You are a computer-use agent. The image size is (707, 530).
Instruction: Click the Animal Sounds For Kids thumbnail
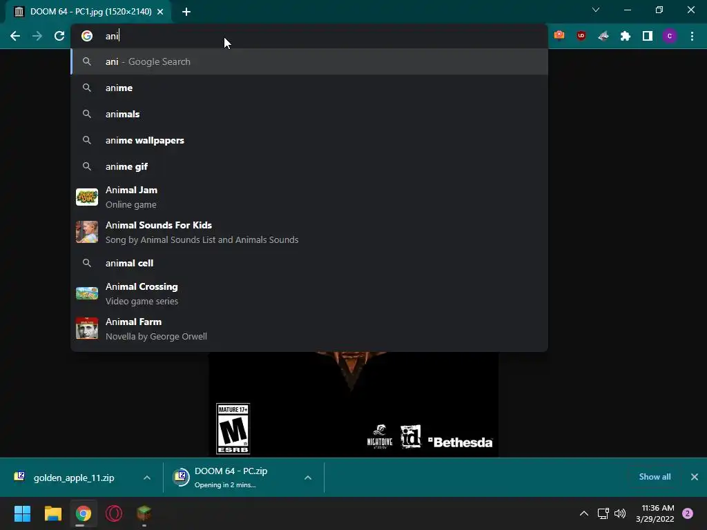click(x=87, y=232)
